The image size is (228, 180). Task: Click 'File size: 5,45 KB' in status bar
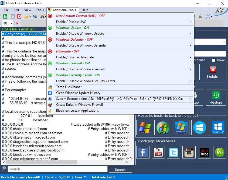coord(57,177)
